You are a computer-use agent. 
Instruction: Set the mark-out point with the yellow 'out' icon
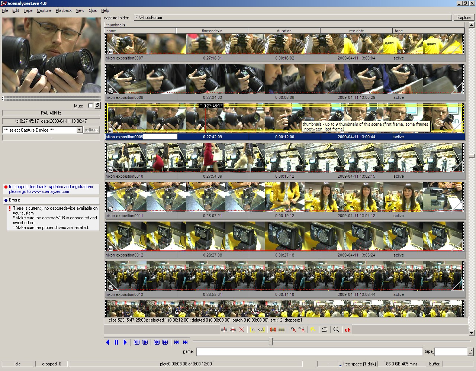261,330
